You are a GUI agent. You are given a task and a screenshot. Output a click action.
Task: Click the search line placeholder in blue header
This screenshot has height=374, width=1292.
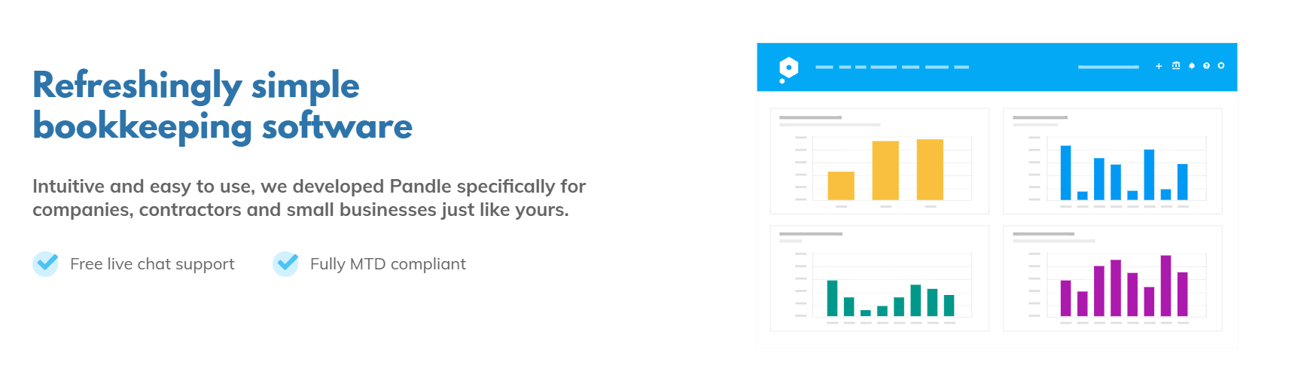[x=1108, y=67]
